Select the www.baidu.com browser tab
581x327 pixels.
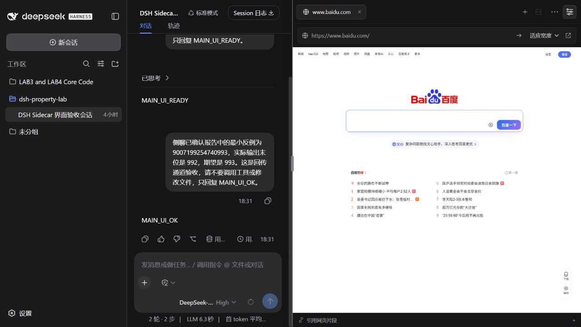331,12
